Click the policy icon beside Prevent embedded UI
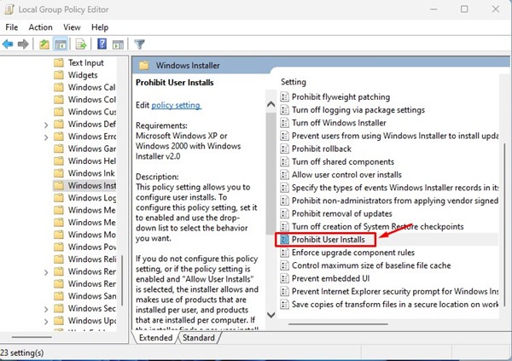 tap(285, 278)
